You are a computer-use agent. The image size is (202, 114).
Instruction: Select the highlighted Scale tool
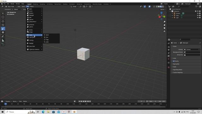click(3, 28)
